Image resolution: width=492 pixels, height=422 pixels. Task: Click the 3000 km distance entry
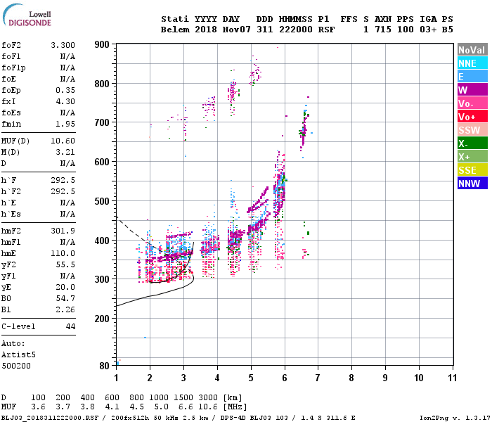(x=208, y=398)
